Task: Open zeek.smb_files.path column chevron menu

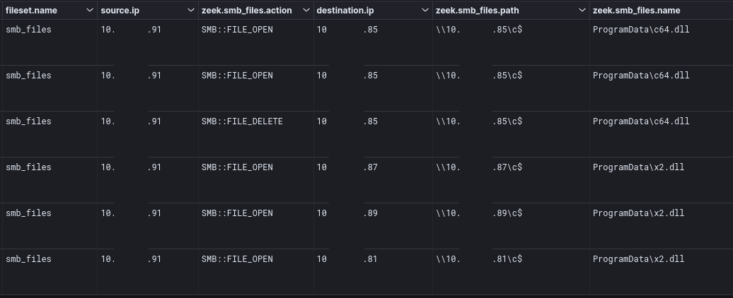Action: click(582, 11)
